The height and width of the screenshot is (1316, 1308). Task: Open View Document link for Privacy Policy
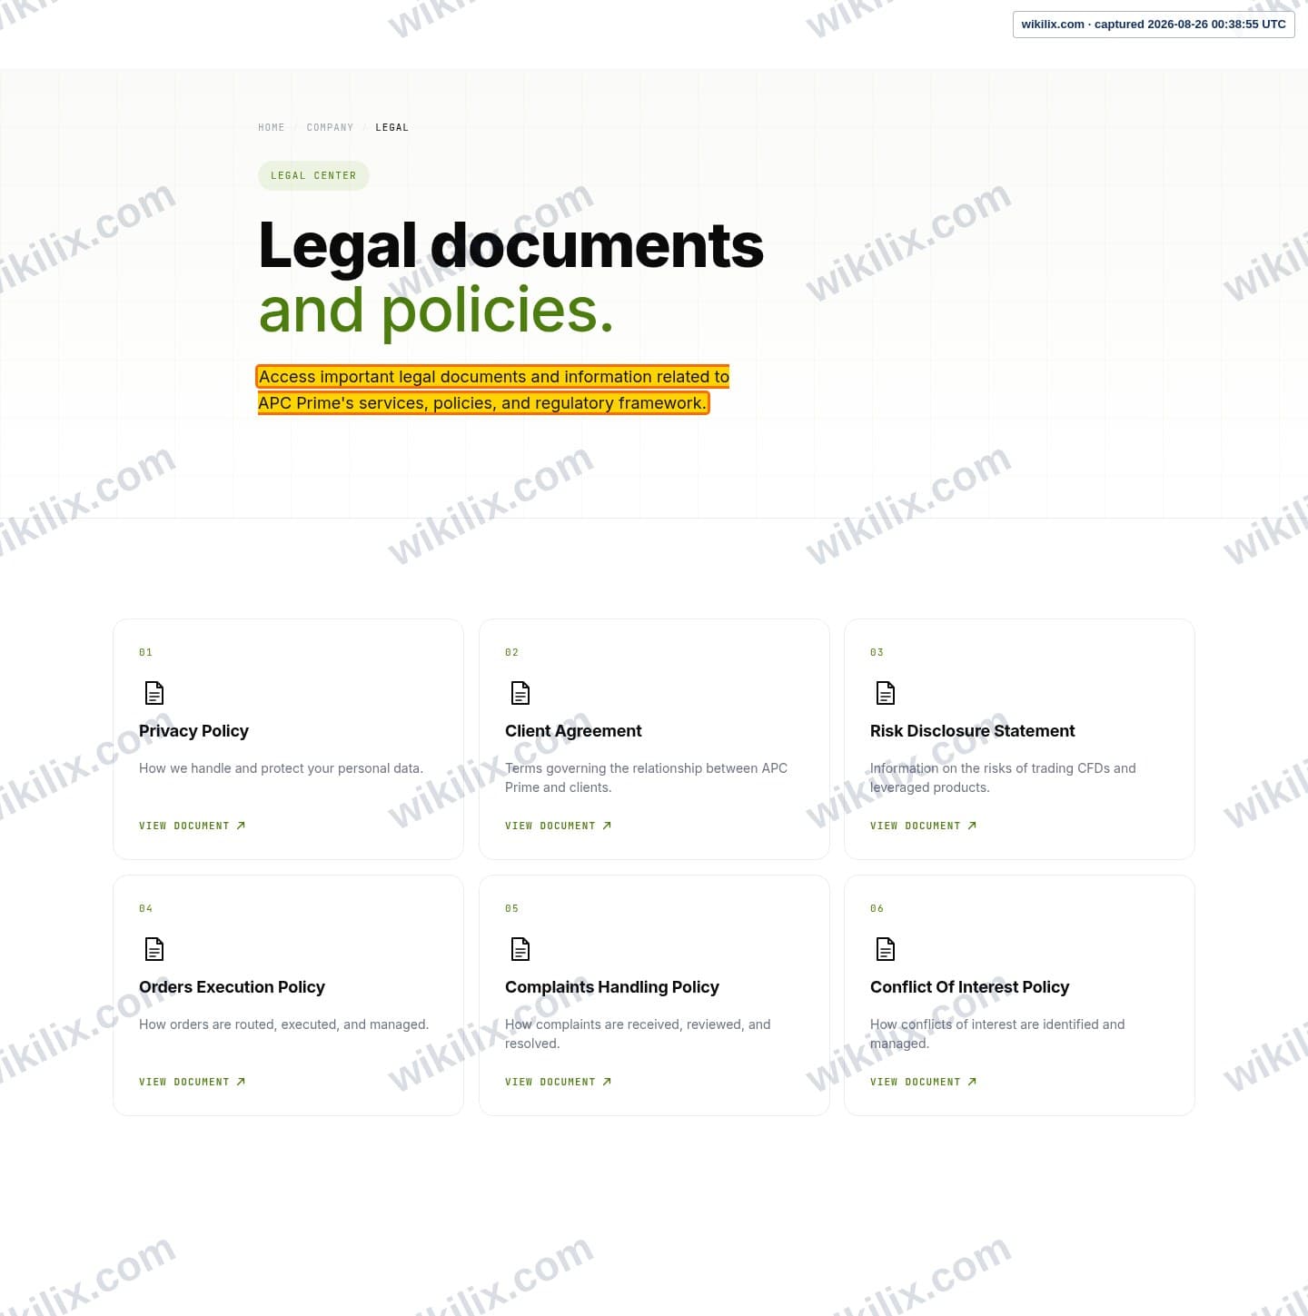click(193, 826)
